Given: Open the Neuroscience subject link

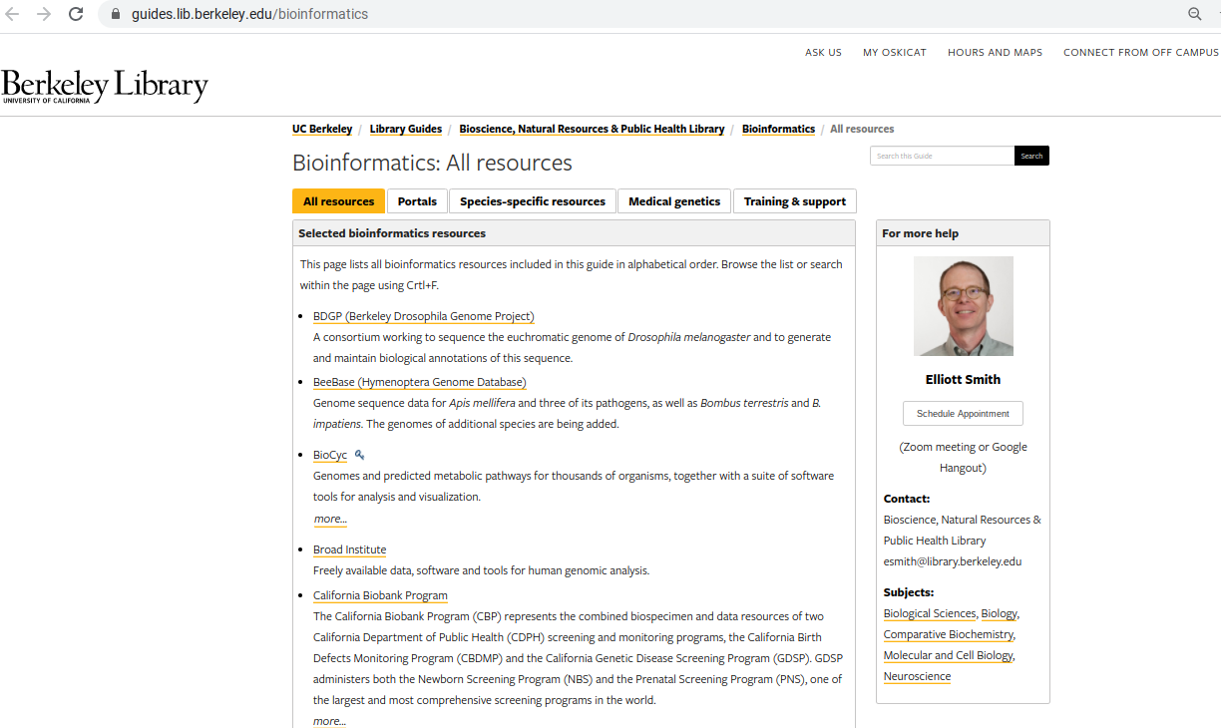Looking at the screenshot, I should 917,676.
